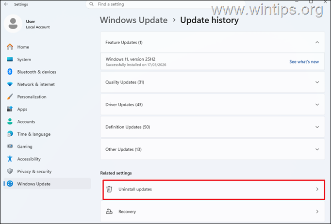This screenshot has width=331, height=224.
Task: Click the back arrow in Settings
Action: click(6, 4)
